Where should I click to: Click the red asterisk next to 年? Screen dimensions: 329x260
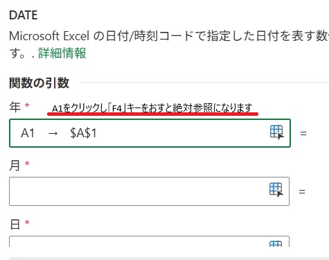(x=27, y=105)
